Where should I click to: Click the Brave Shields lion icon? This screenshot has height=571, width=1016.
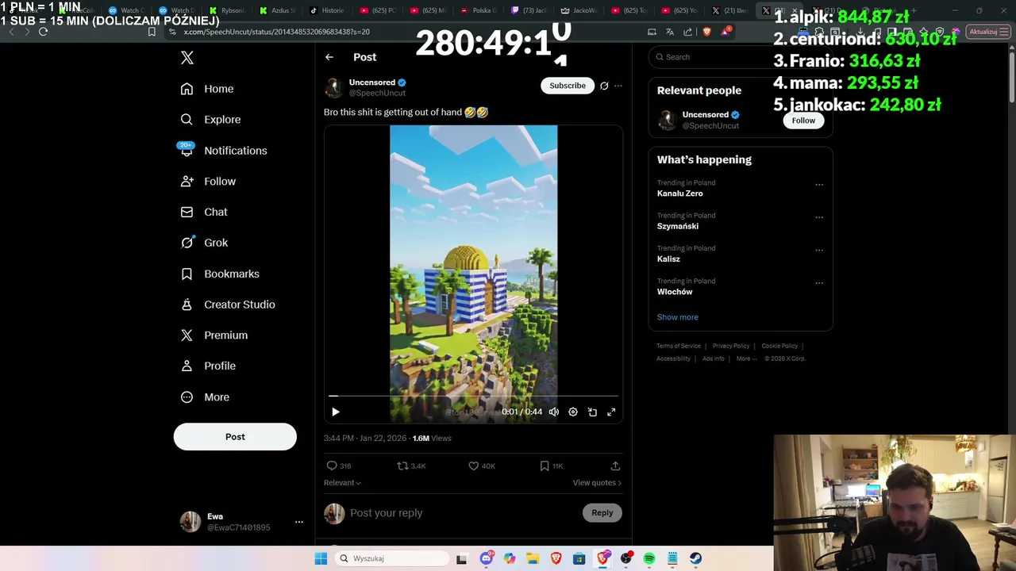(x=706, y=32)
